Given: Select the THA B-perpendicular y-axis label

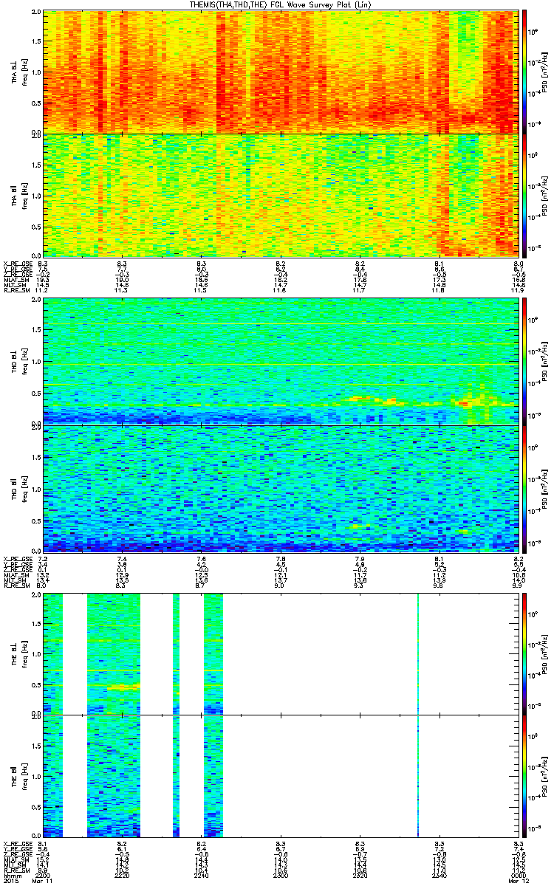Looking at the screenshot, I should pos(15,71).
